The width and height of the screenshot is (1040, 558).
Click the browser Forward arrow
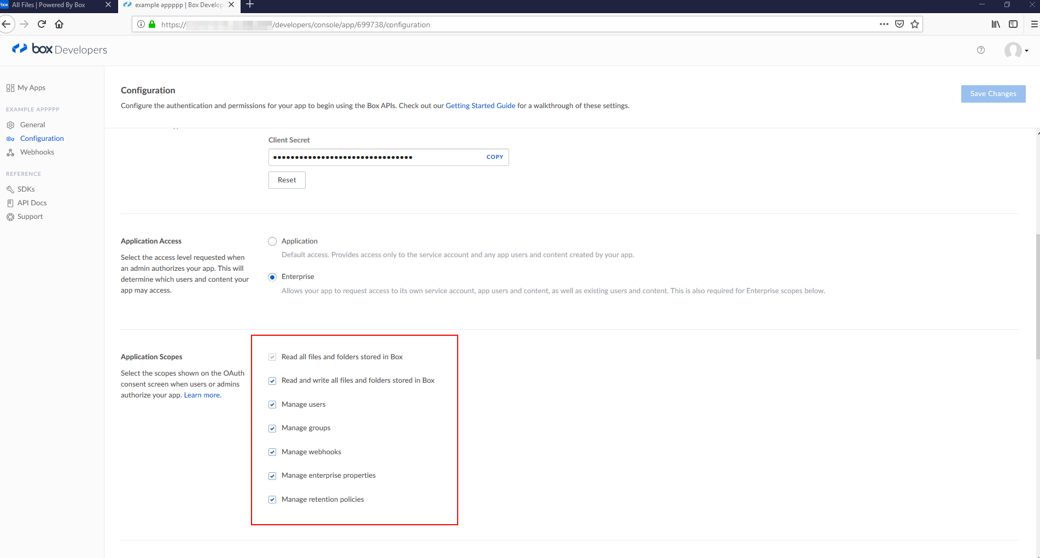(x=24, y=24)
